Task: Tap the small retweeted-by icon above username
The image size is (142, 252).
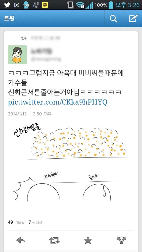Action: click(23, 38)
